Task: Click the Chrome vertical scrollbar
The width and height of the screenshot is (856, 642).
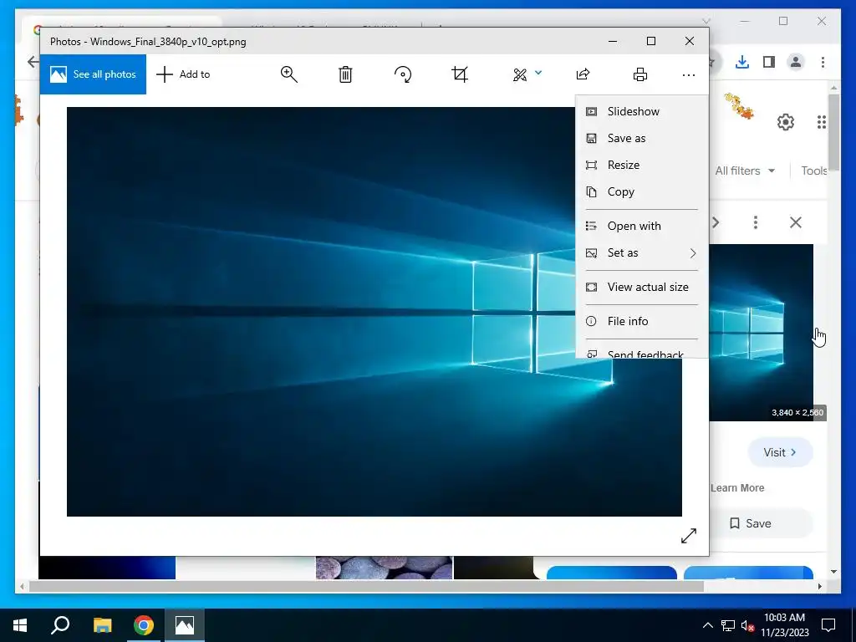Action: 833,132
